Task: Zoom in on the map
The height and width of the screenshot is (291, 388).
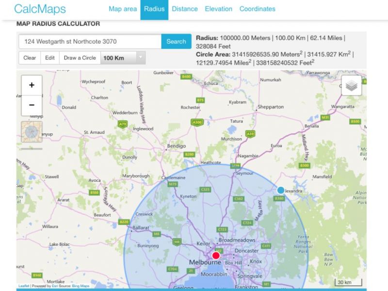Action: [x=32, y=85]
